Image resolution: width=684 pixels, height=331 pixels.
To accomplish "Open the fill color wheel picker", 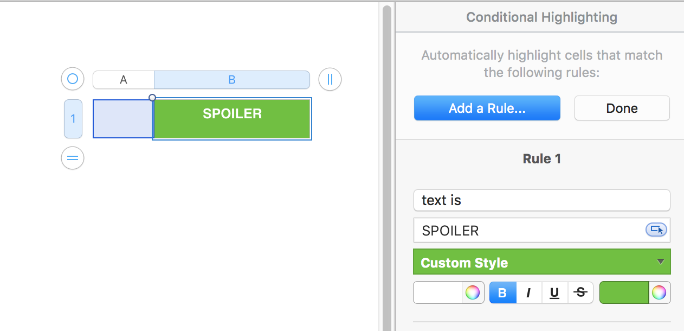I will tap(659, 293).
